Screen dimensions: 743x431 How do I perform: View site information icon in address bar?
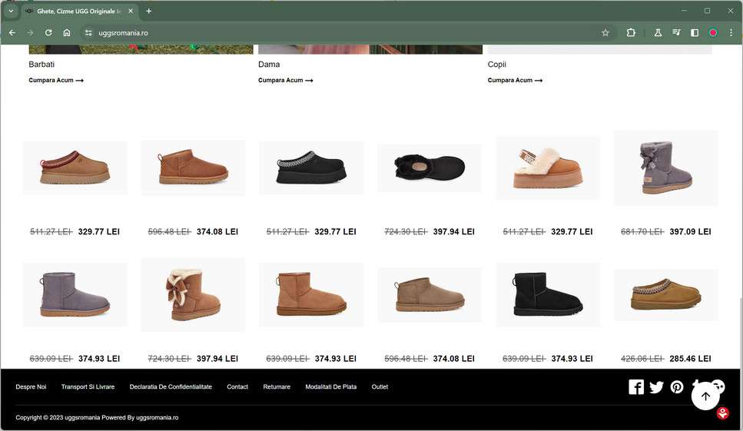coord(88,33)
